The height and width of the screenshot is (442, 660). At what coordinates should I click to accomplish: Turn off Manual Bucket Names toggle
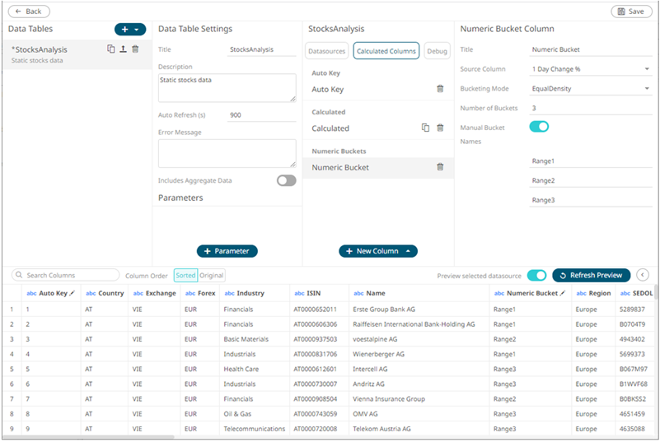coord(539,127)
